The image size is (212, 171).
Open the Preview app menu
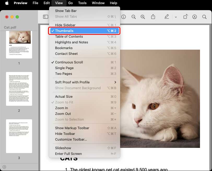click(21, 3)
